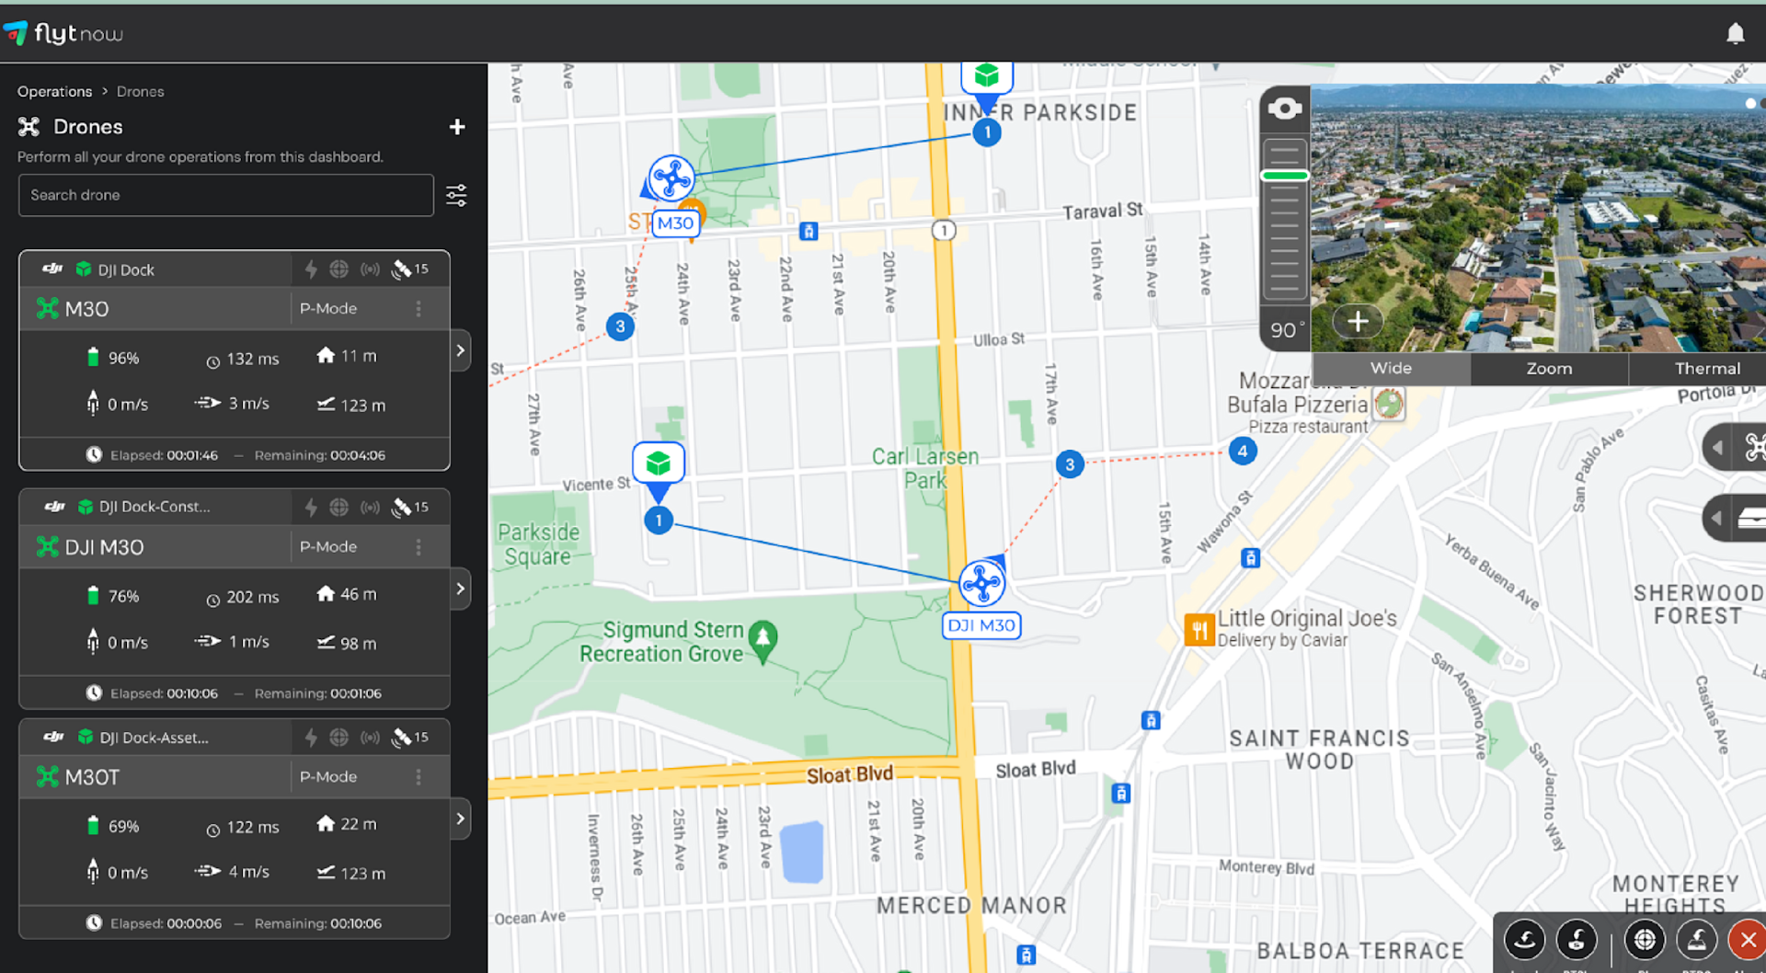Click the gimbal camera icon above pitch slider
The image size is (1766, 973).
(1285, 109)
